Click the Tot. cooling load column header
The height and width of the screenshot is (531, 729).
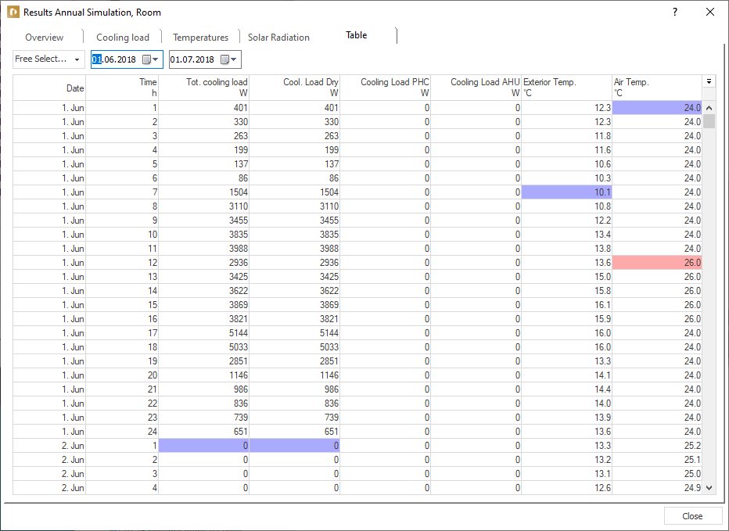pos(203,88)
